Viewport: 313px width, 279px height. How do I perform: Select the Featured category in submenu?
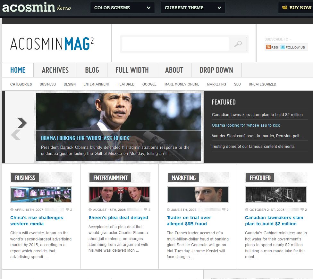tap(126, 84)
